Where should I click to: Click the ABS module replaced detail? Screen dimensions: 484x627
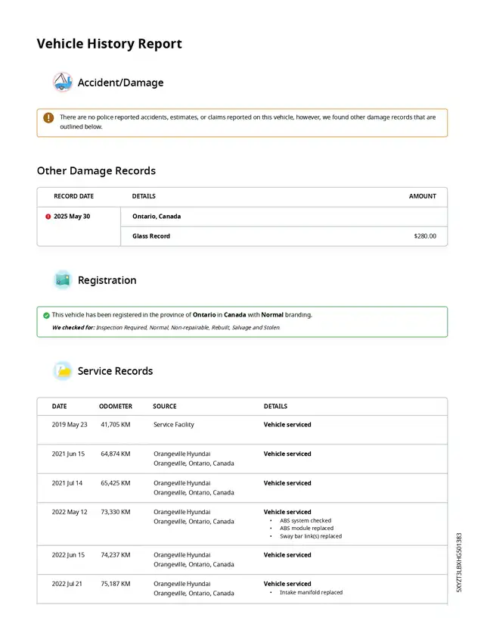pyautogui.click(x=306, y=529)
